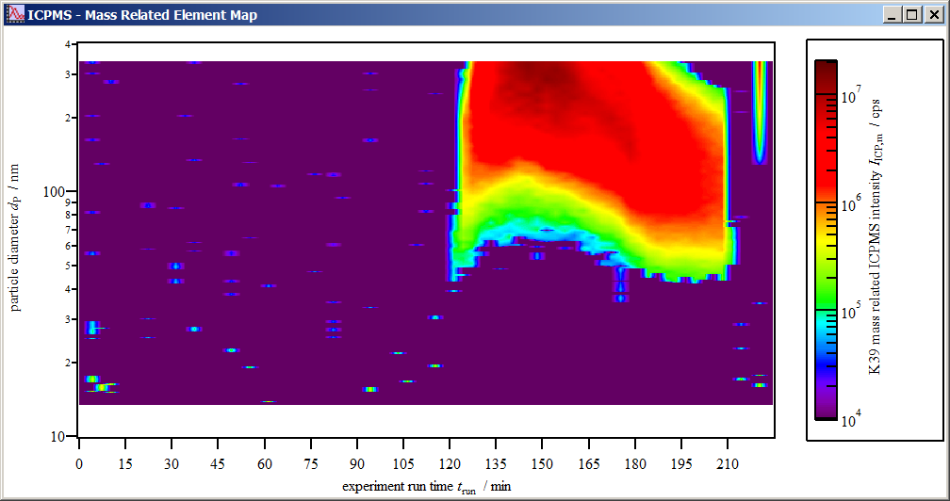Click the x-axis tick label 195
The height and width of the screenshot is (501, 950).
[x=681, y=464]
